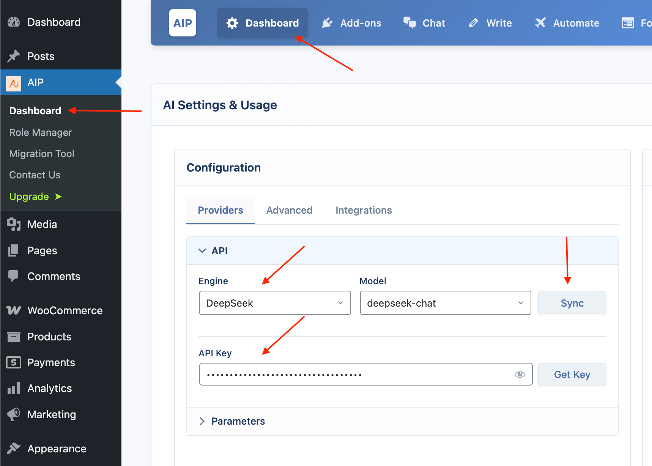Click the AIP logo in top bar
Viewport: 652px width, 466px height.
[x=183, y=23]
